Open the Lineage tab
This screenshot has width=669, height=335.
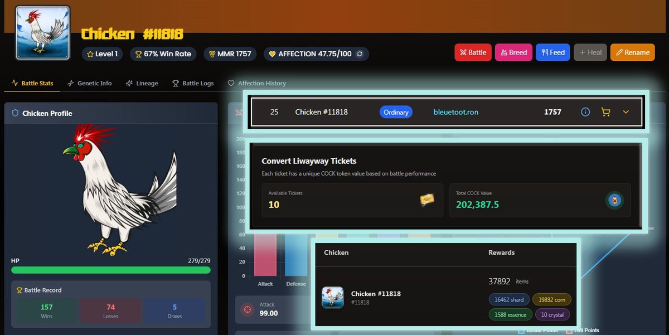[142, 83]
